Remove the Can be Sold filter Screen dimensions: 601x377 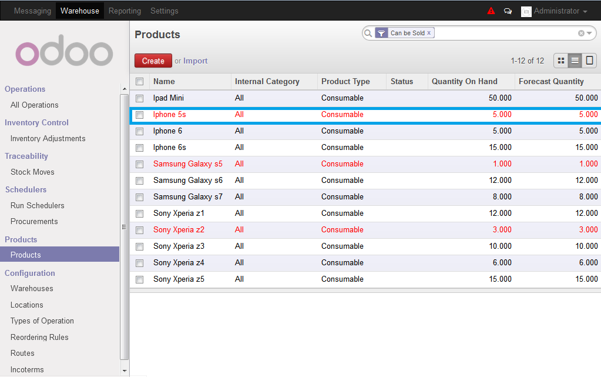coord(429,33)
